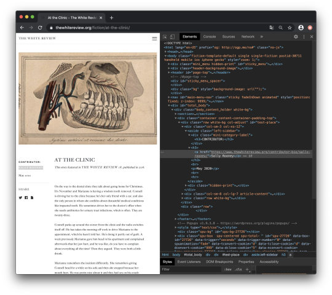The height and width of the screenshot is (295, 332).
Task: Open the Accessibility pane tab
Action: pyautogui.click(x=269, y=262)
